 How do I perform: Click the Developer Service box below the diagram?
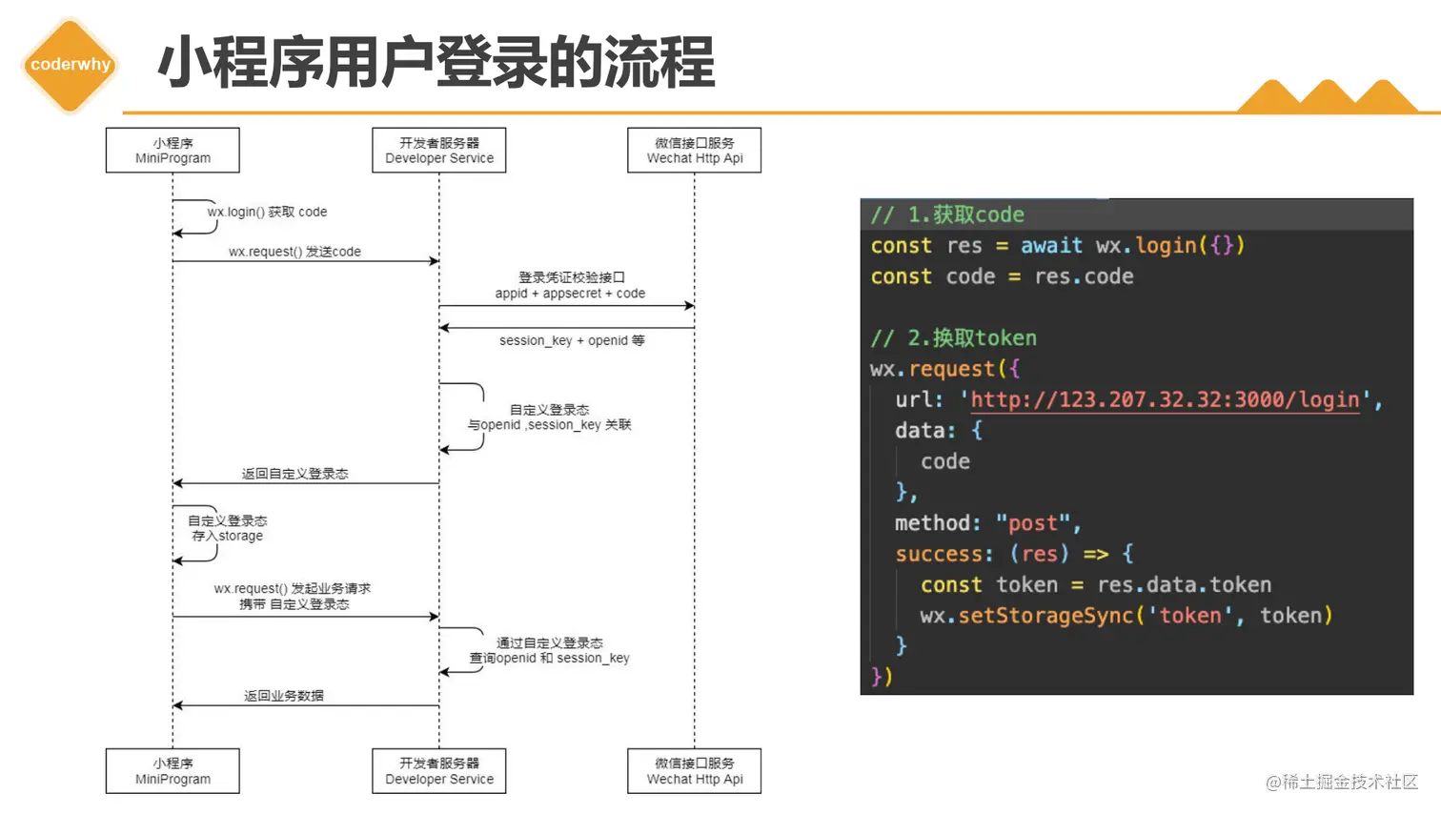439,771
